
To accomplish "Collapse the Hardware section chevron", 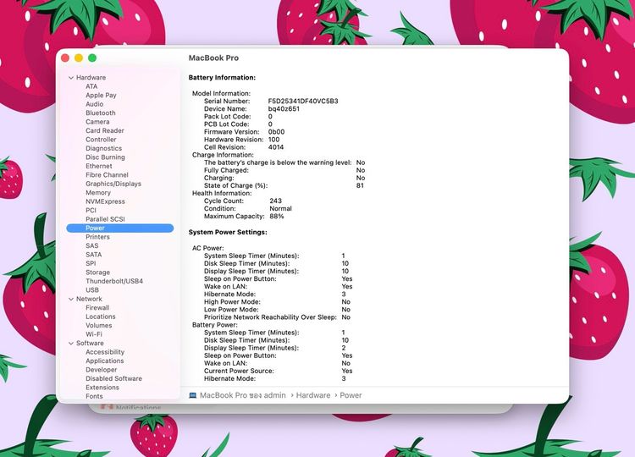I will (x=71, y=78).
